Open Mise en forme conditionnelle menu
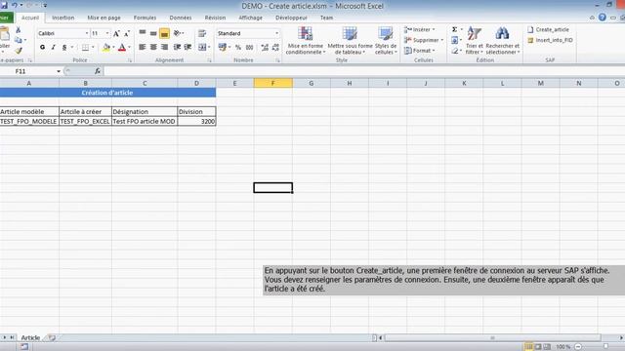Viewport: 625px width, 351px height. (305, 40)
